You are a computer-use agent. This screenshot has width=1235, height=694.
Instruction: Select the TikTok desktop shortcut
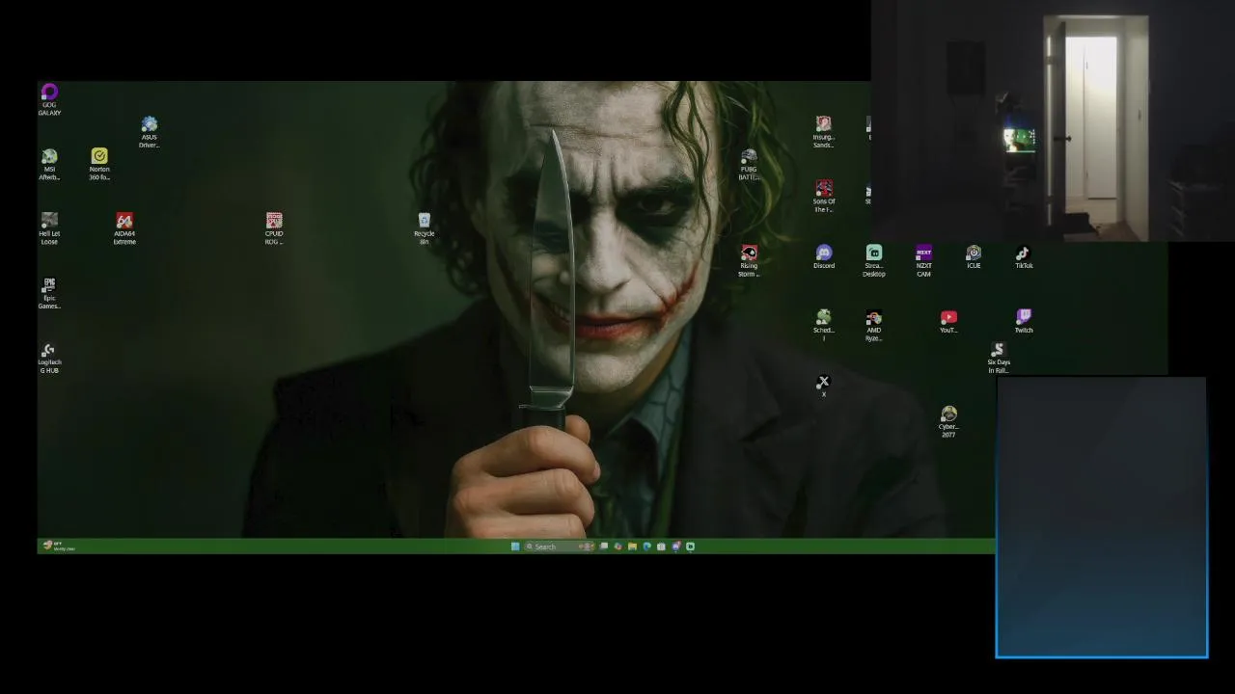1024,257
